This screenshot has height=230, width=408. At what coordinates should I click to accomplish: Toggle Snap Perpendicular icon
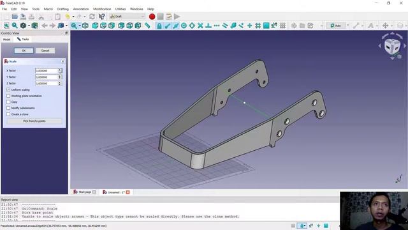point(208,26)
